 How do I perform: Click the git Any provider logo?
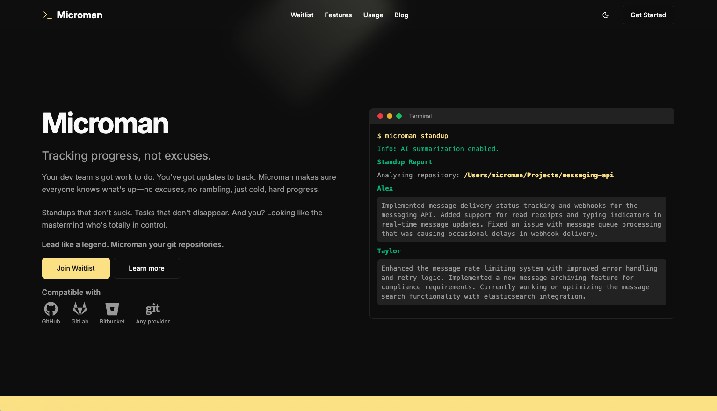coord(153,309)
